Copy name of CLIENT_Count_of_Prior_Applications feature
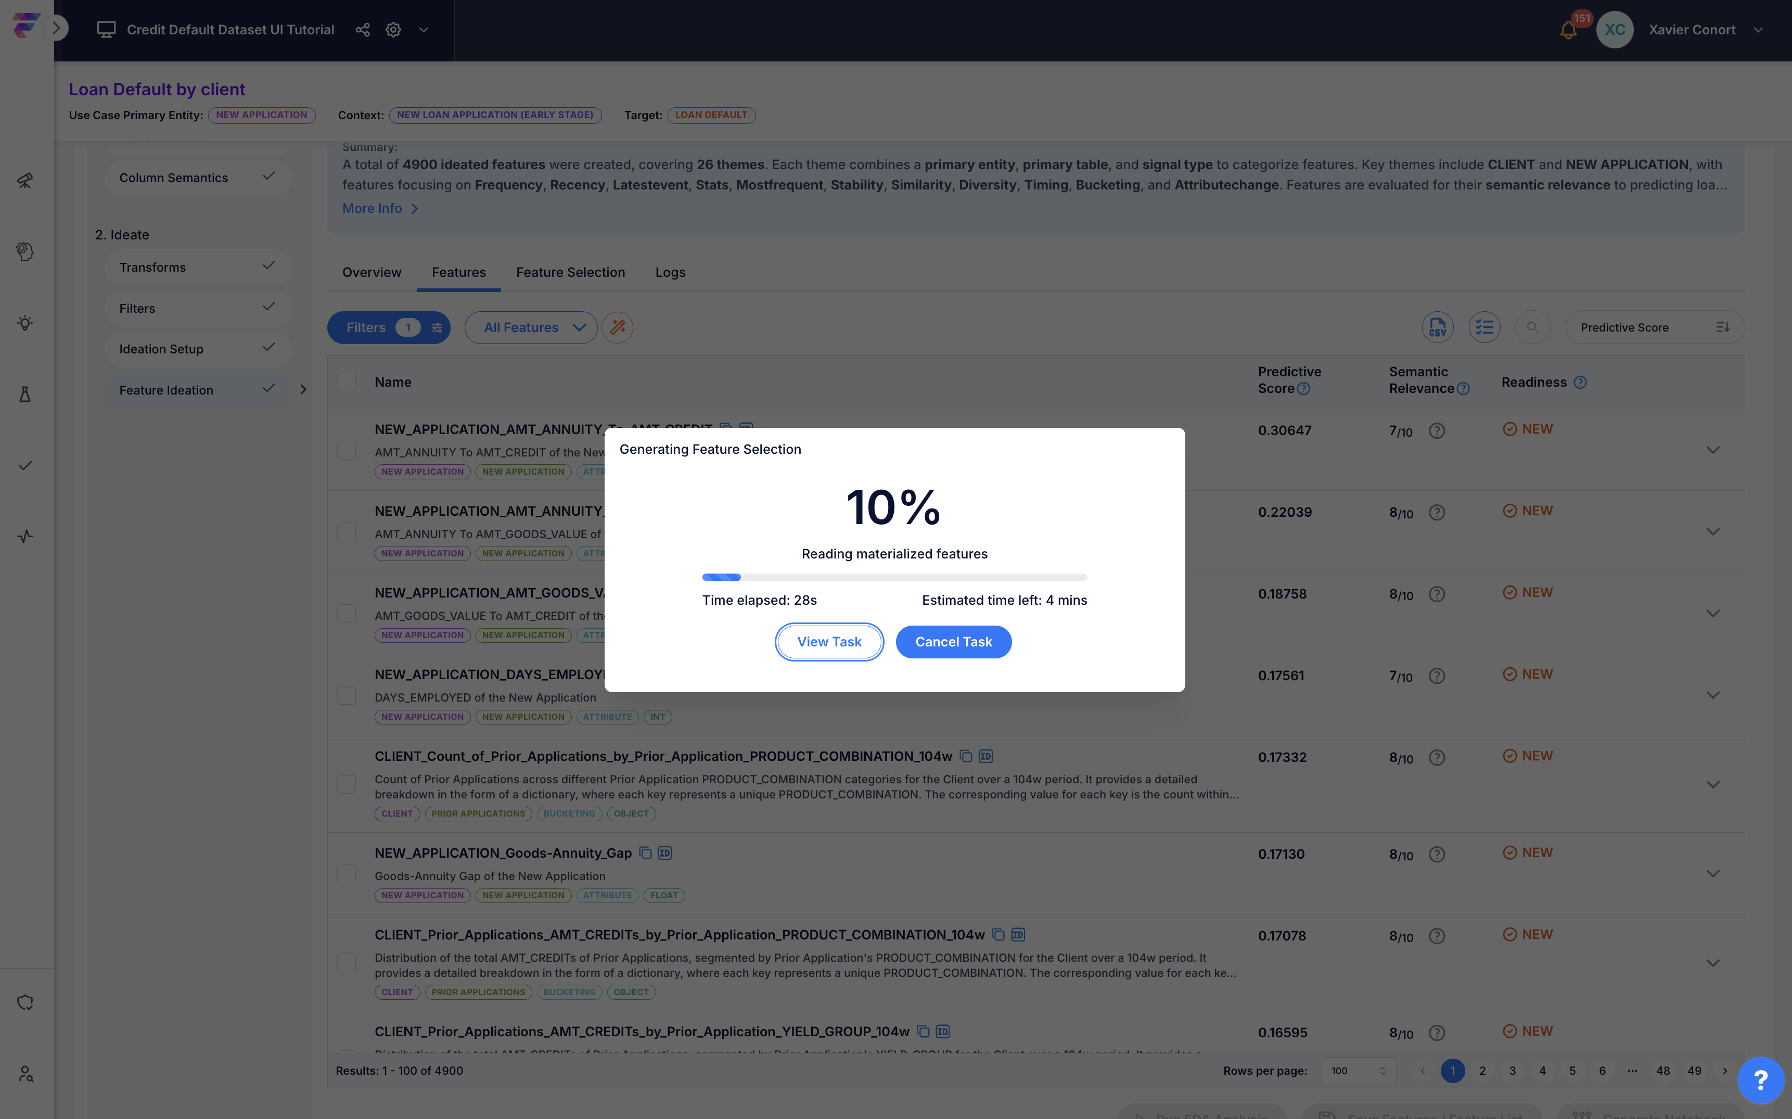This screenshot has height=1119, width=1792. click(966, 756)
